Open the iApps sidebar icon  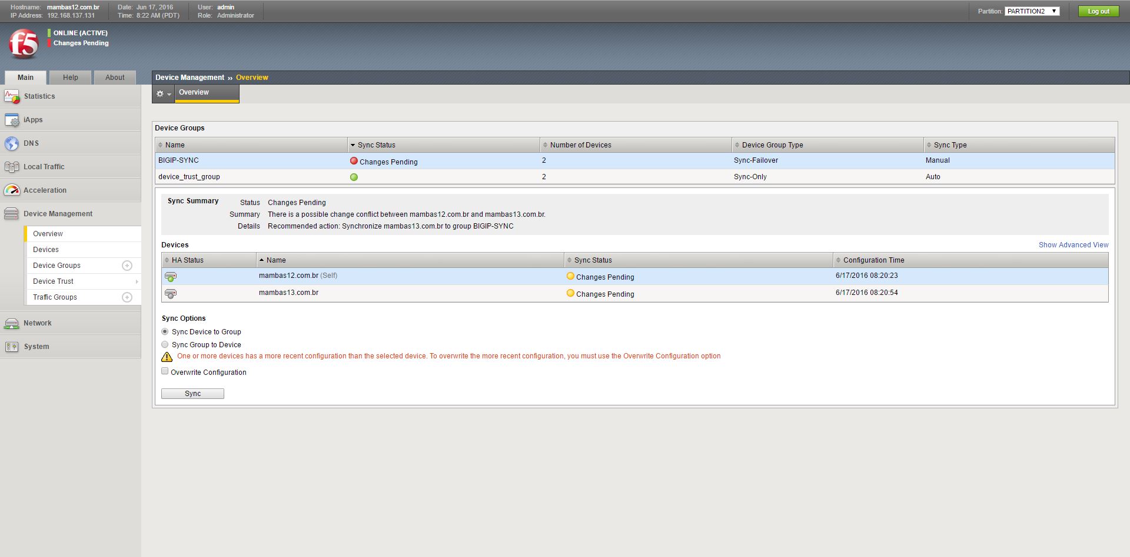point(12,120)
